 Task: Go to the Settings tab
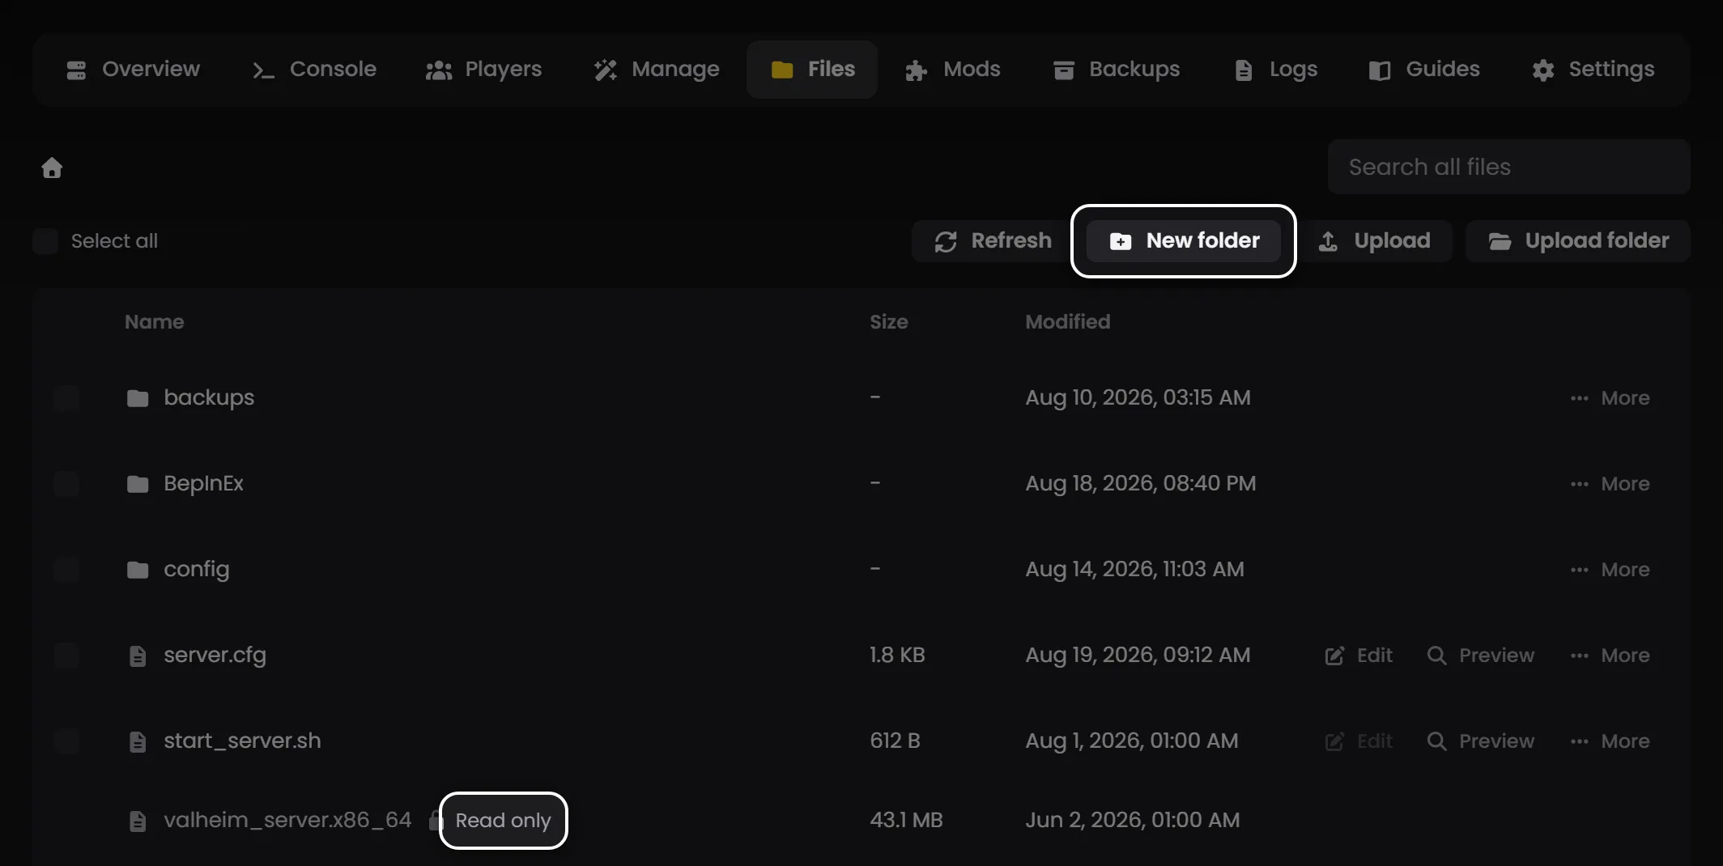coord(1593,70)
